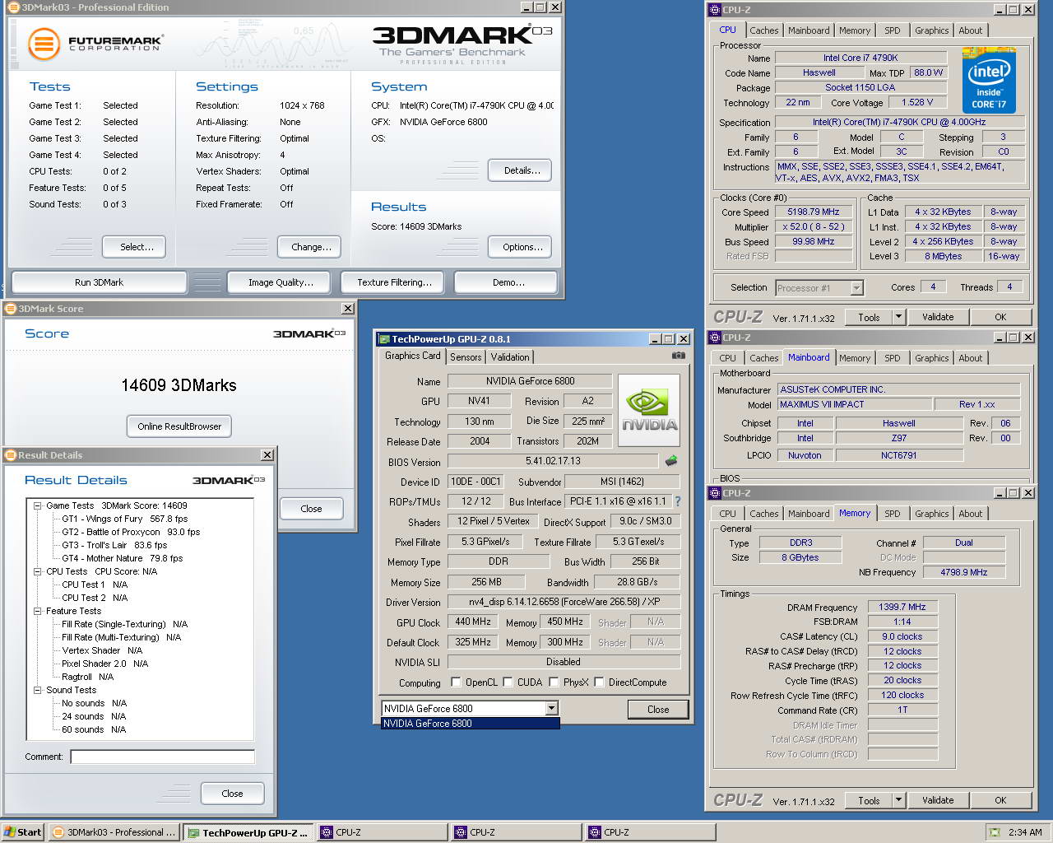
Task: Open the Caches tab in top CPU-Z window
Action: pos(763,30)
